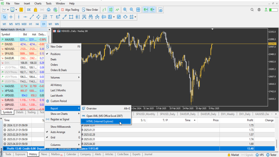Take a screenshot with the camera icon
Viewport: 279px width, 157px height.
(160, 10)
